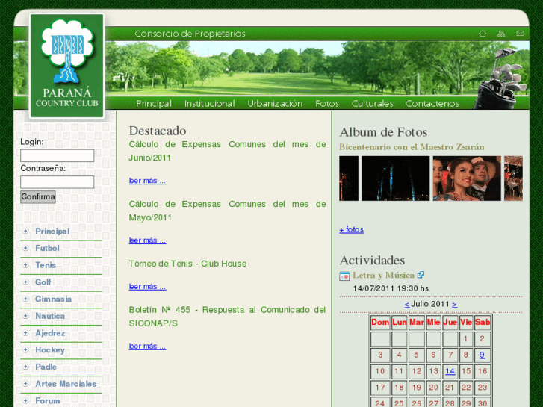Click bullet icon next to Ajedrez
This screenshot has width=543, height=407.
click(x=25, y=333)
